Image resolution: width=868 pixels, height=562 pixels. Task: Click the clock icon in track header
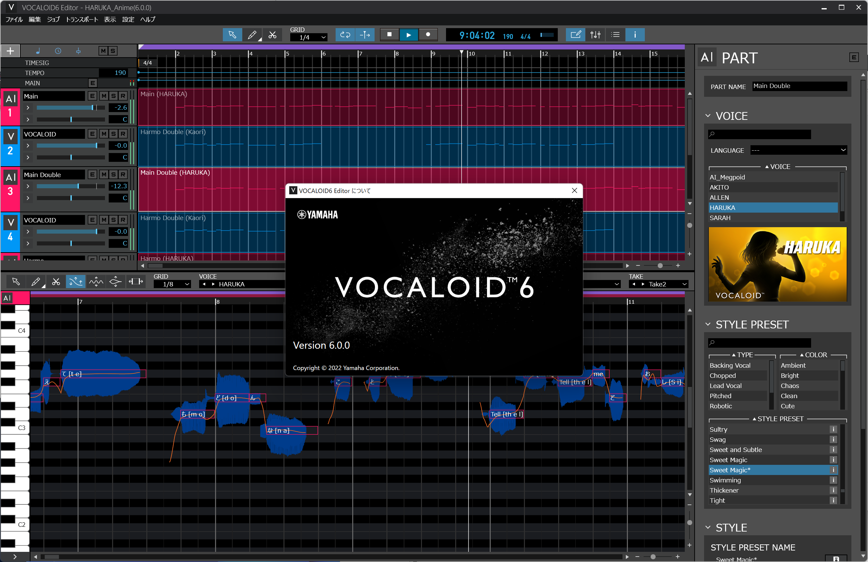coord(58,51)
